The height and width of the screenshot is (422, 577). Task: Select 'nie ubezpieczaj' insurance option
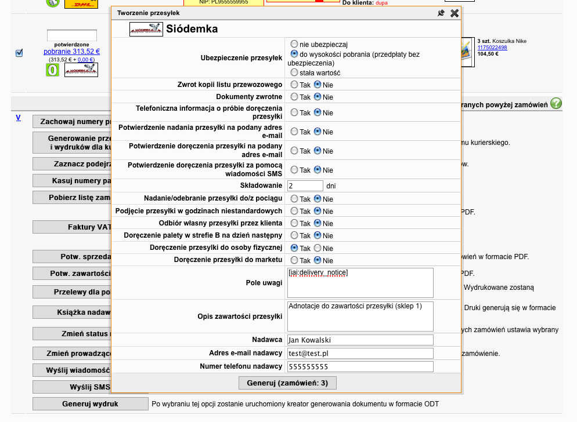294,44
